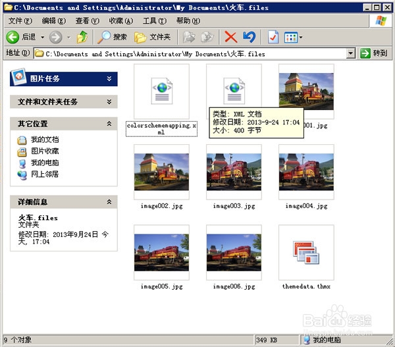395x347 pixels.
Task: Select the image006.jpg thumbnail
Action: [x=234, y=252]
